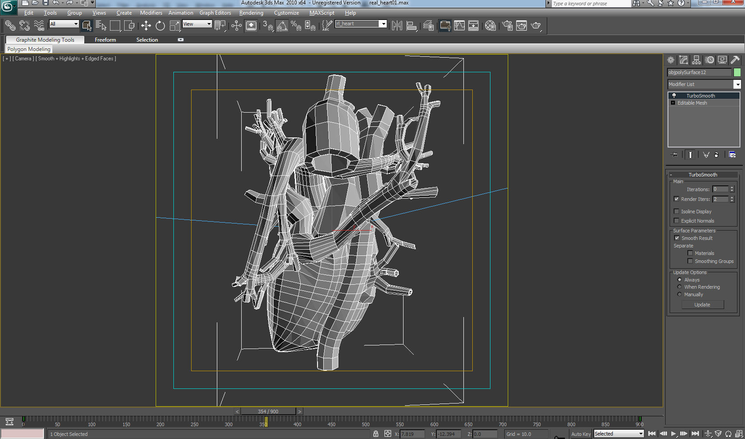Toggle Show End Result in stack
This screenshot has height=439, width=745.
point(690,155)
